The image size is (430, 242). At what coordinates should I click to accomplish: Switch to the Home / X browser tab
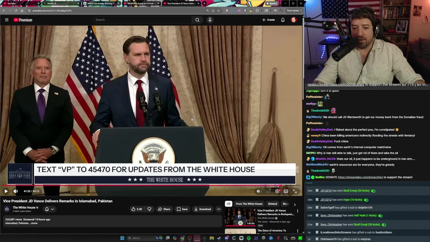tap(61, 3)
